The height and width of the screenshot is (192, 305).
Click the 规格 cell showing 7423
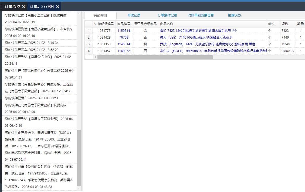tap(287, 31)
